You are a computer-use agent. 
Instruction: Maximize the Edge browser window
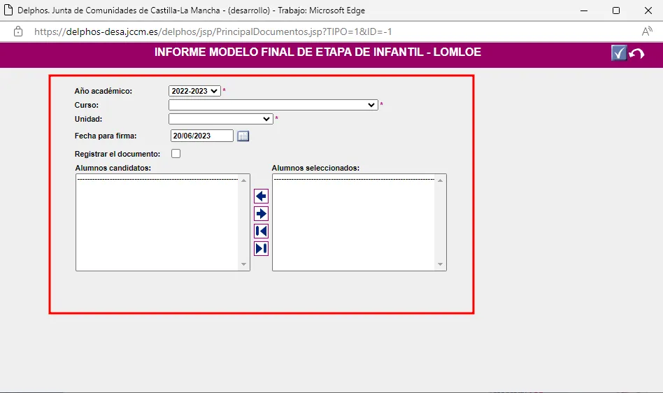click(615, 10)
